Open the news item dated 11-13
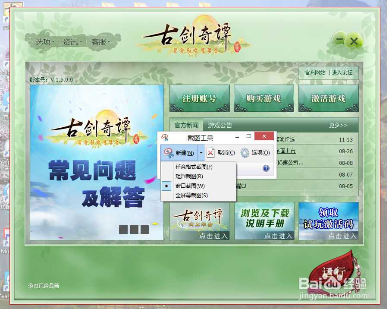This screenshot has height=309, width=389. [315, 139]
